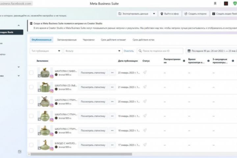This screenshot has height=158, width=237.
Task: Click Создать историю button
Action: (x=196, y=14)
